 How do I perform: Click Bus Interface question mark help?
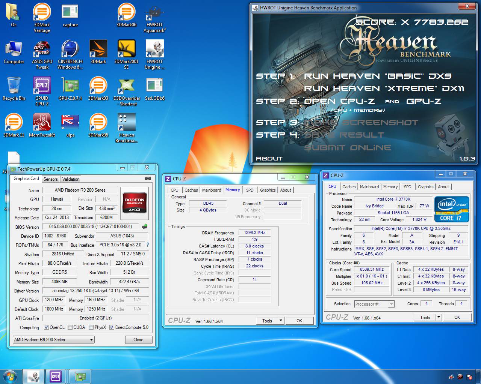[147, 245]
